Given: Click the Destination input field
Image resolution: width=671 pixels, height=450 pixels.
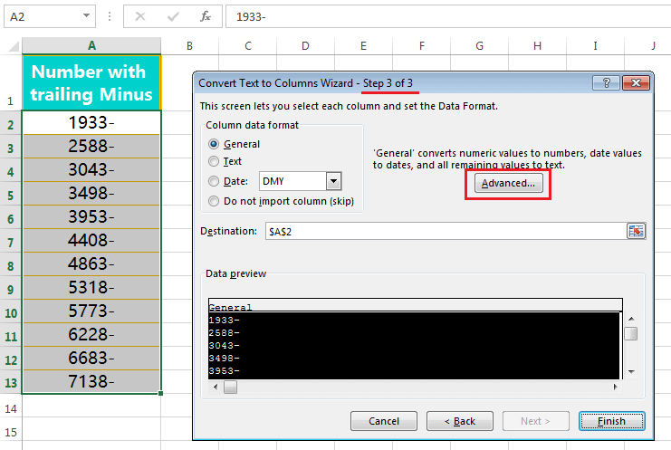Looking at the screenshot, I should (446, 232).
